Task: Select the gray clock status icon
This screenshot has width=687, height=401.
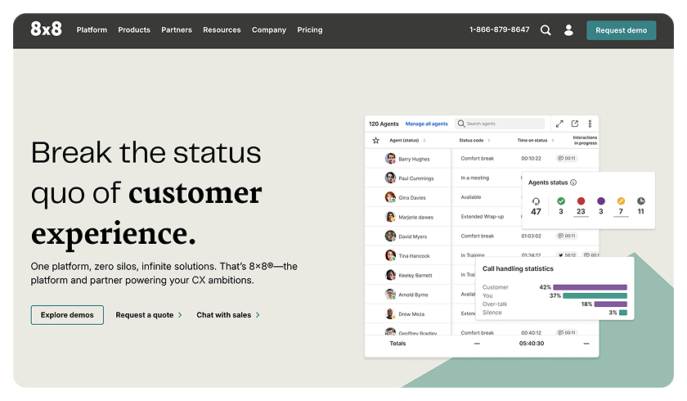Action: [641, 201]
